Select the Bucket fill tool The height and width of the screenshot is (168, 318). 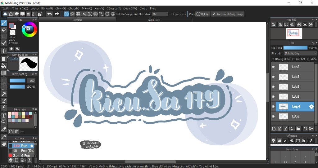tap(4, 66)
